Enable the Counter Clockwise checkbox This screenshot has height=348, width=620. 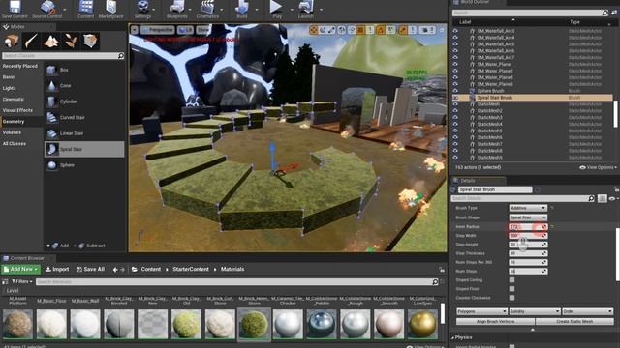pos(512,298)
